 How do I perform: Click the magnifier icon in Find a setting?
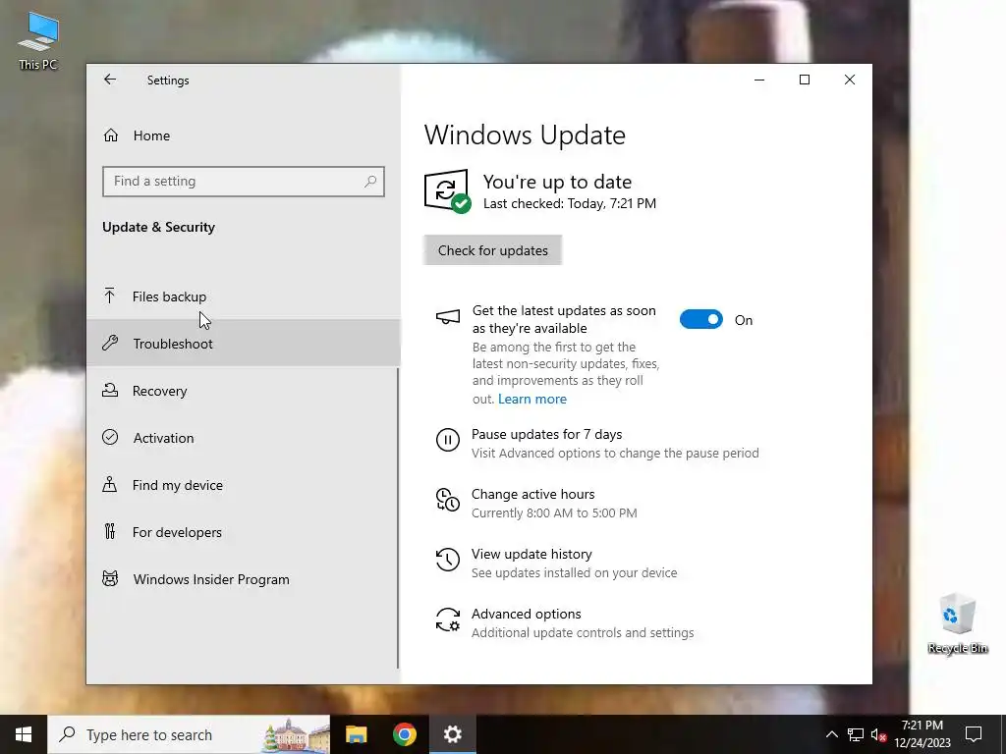point(370,182)
